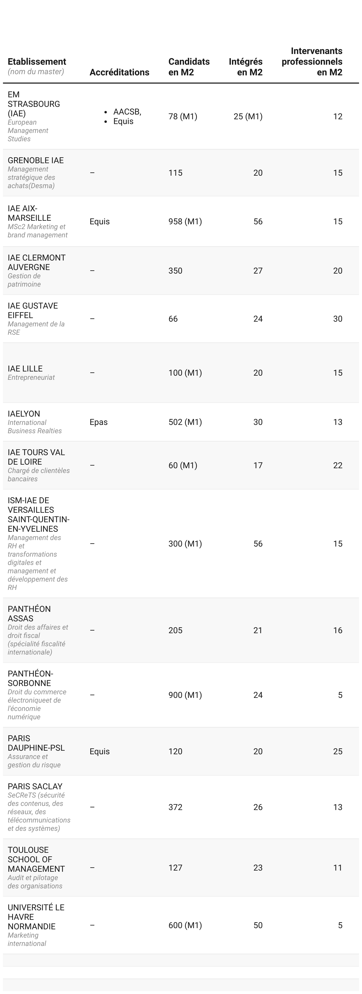
Task: Click the Epas accreditation for IAELYON
Action: [99, 422]
